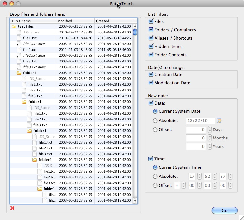Screen dimensions: 244x220
Task: Select file1.txt modified 2010-05-03 18:44:26
Action: 71,38
